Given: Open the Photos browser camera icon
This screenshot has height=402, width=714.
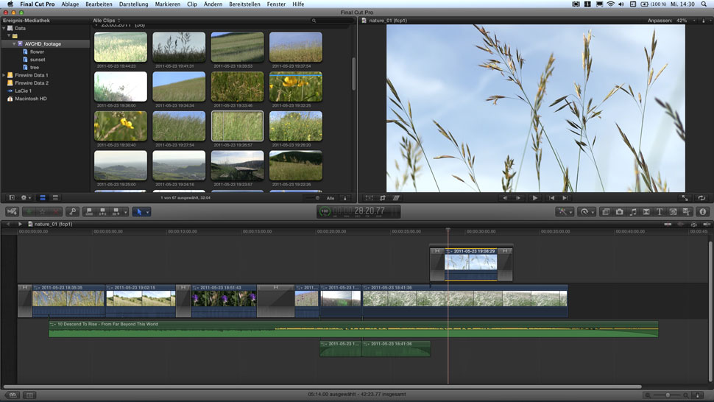Looking at the screenshot, I should [620, 212].
